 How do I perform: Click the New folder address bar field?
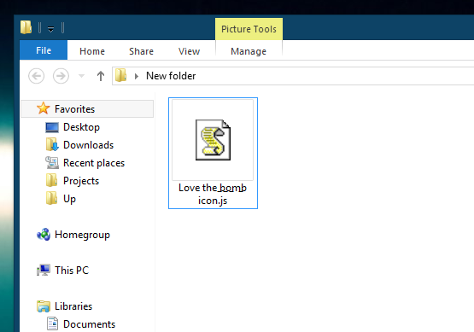293,76
